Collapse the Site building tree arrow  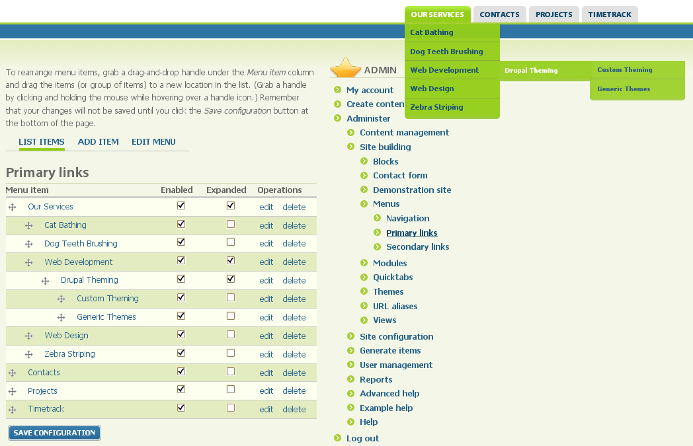point(351,147)
